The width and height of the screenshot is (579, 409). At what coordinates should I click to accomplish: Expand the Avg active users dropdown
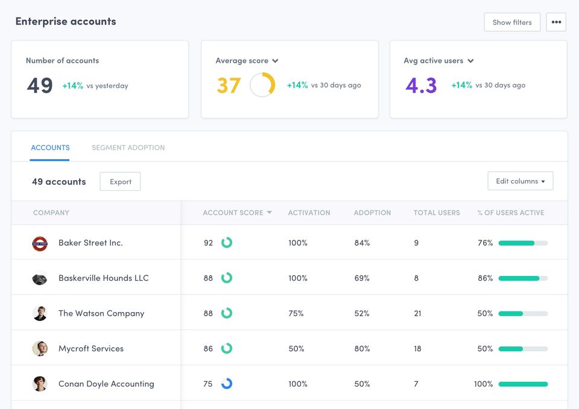point(470,61)
